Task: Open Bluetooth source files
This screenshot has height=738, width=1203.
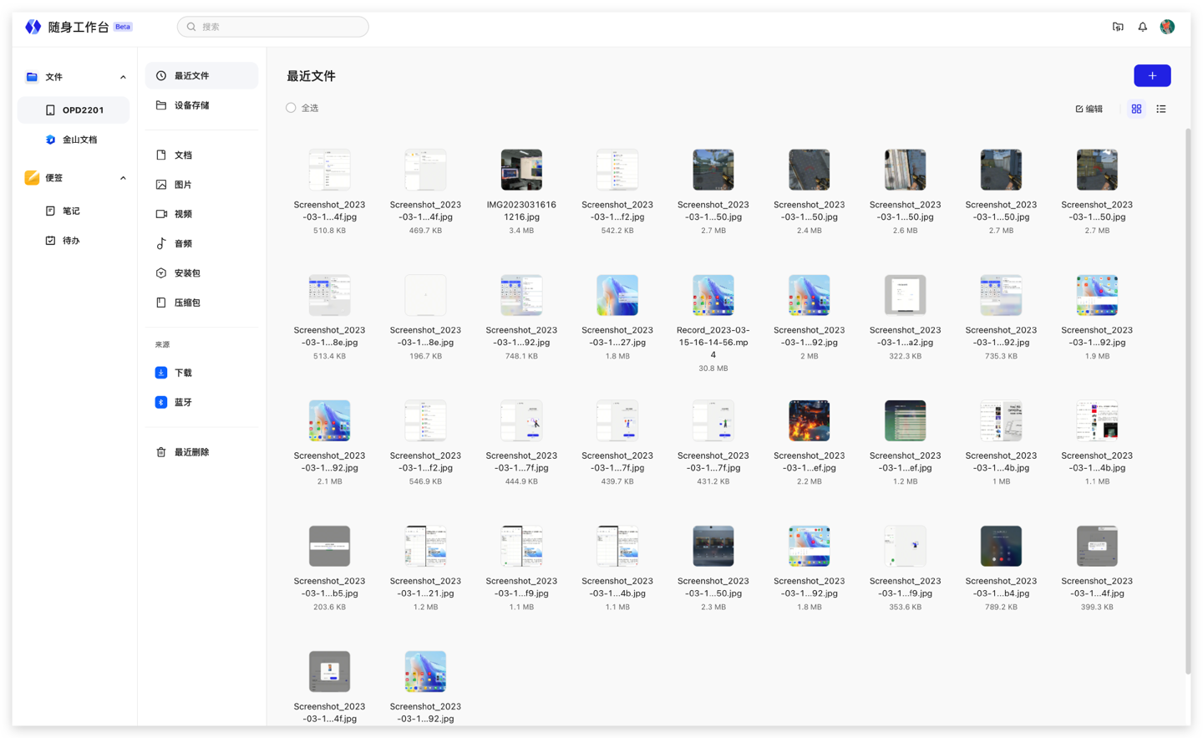Action: point(183,402)
